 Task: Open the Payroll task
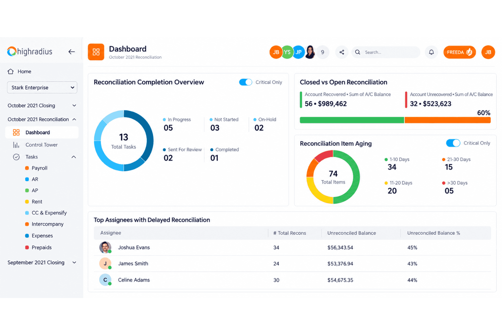(39, 168)
